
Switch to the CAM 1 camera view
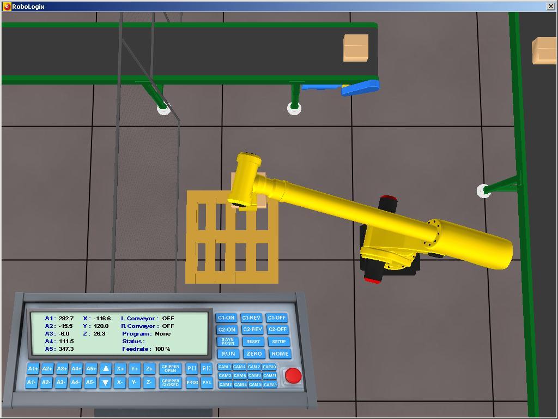coord(225,367)
